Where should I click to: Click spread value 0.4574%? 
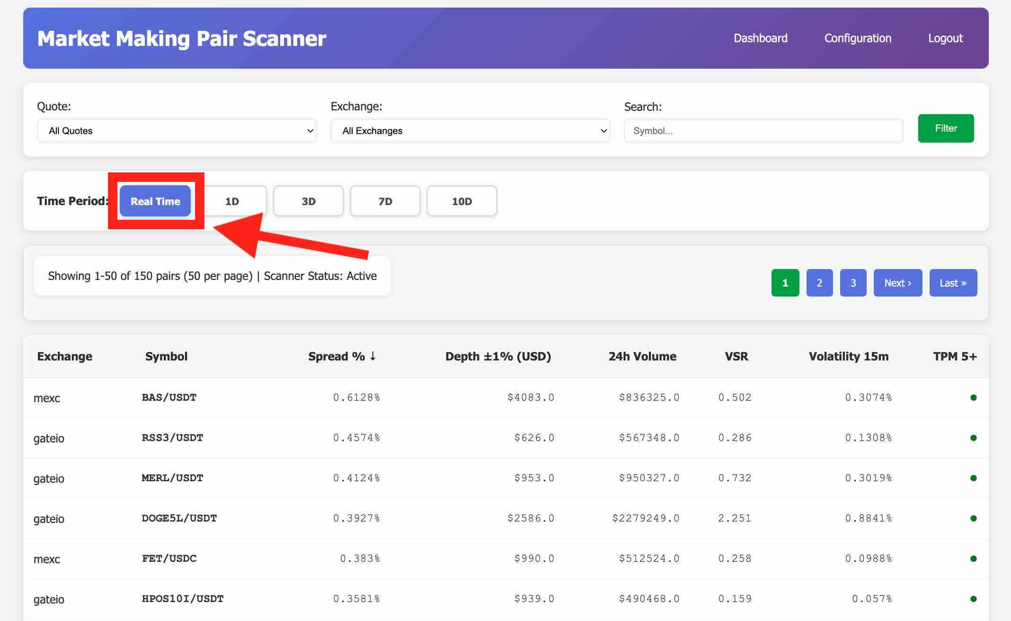click(x=356, y=438)
